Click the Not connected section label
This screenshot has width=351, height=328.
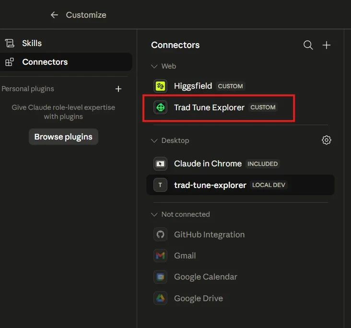pyautogui.click(x=186, y=214)
